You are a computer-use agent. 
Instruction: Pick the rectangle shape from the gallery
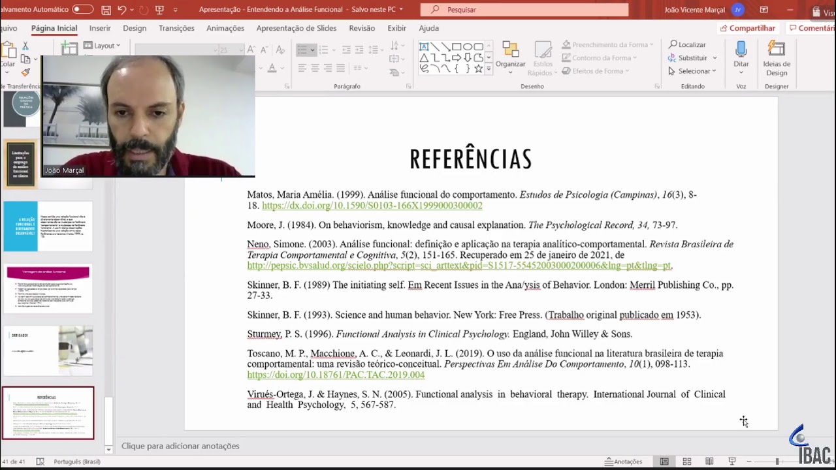(x=457, y=46)
